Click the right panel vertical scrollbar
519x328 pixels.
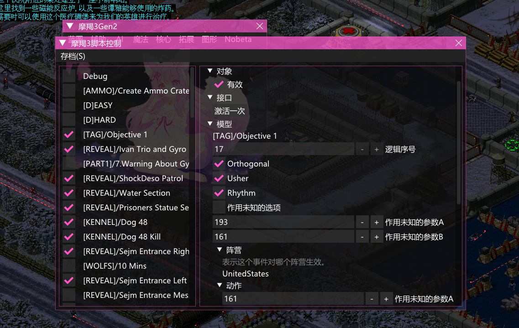coord(458,142)
